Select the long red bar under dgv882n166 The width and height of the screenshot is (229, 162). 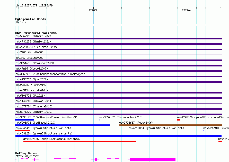coord(80,141)
